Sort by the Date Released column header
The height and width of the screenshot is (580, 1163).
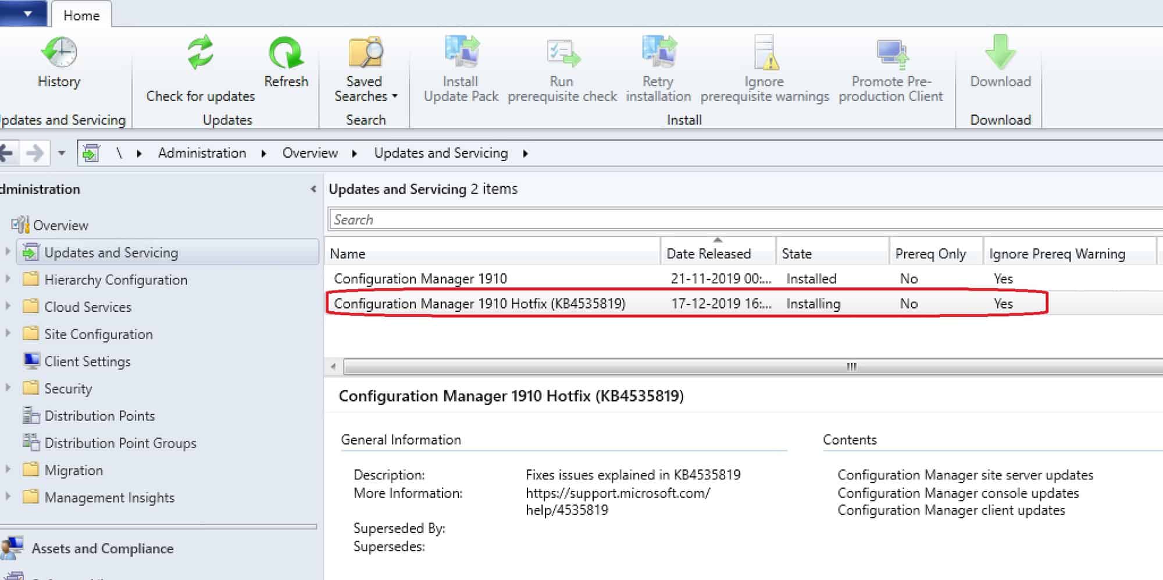(718, 254)
